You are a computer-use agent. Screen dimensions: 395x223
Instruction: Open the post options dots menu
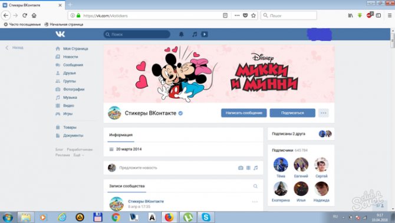click(255, 202)
